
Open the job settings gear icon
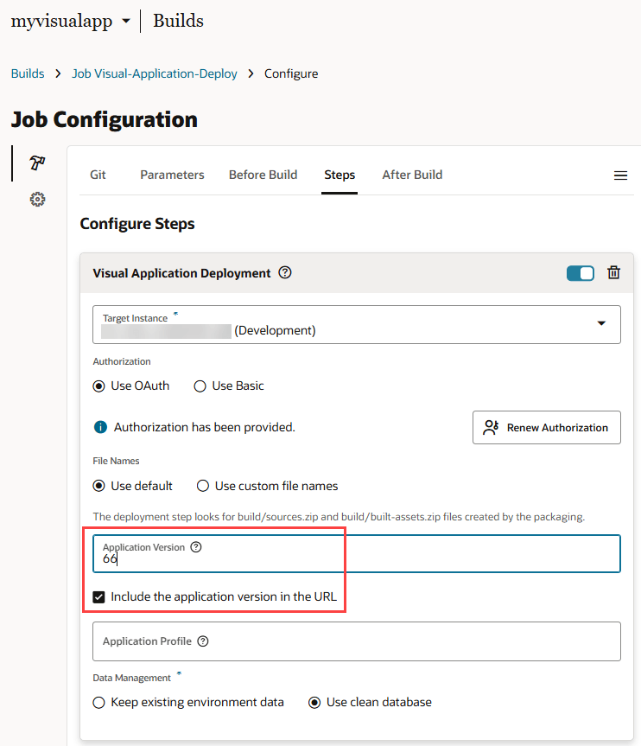tap(37, 200)
